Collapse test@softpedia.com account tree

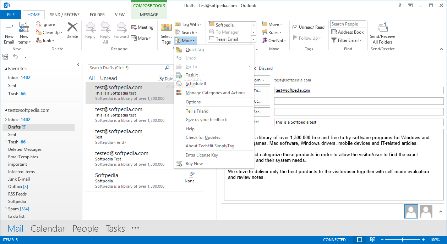(x=5, y=110)
